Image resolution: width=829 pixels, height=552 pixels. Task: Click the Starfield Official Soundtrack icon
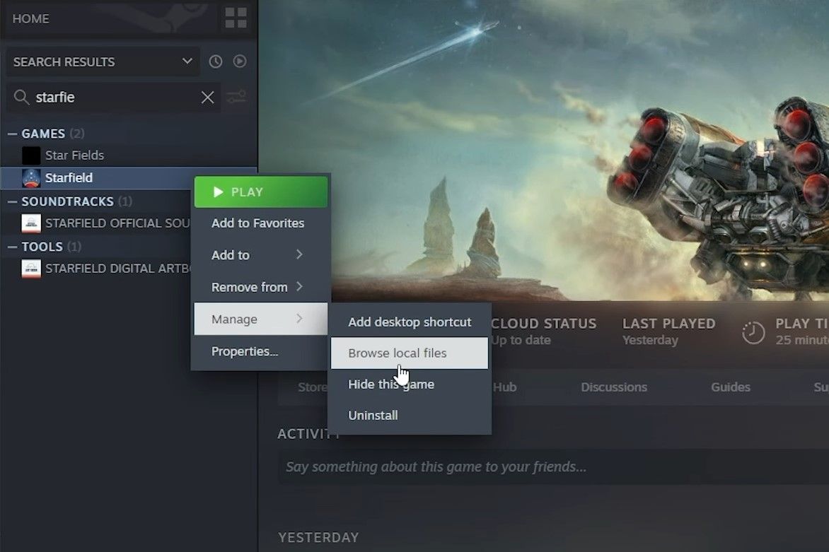pyautogui.click(x=30, y=223)
